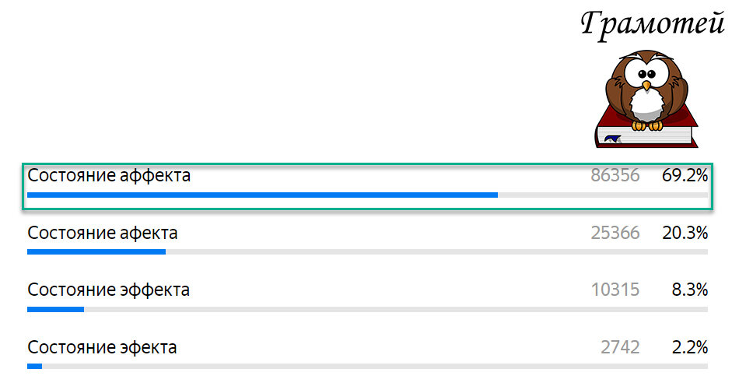Choose the "Состояние эффекта" option
This screenshot has height=390, width=739.
coord(109,290)
